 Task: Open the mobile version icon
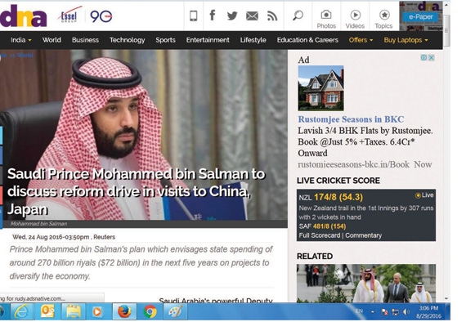[x=194, y=16]
